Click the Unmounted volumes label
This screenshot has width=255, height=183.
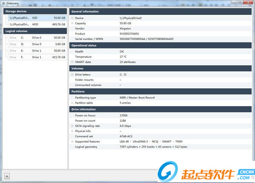(88, 85)
